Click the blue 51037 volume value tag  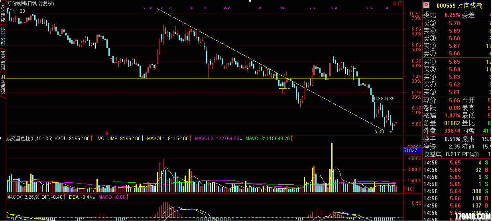click(410, 151)
